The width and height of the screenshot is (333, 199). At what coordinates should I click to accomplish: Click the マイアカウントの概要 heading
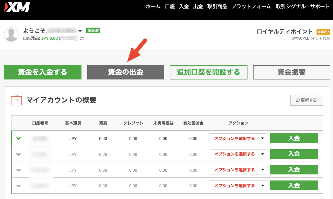[61, 100]
